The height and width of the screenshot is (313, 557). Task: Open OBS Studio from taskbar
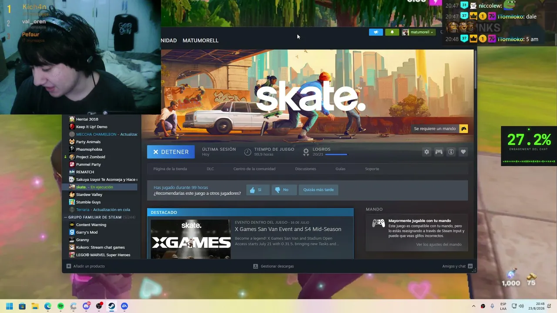99,306
